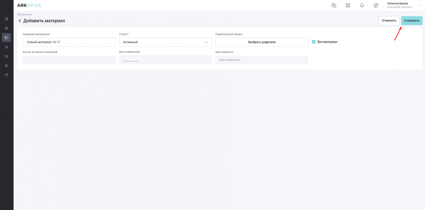
Task: Click the Сохранить button
Action: [x=412, y=21]
